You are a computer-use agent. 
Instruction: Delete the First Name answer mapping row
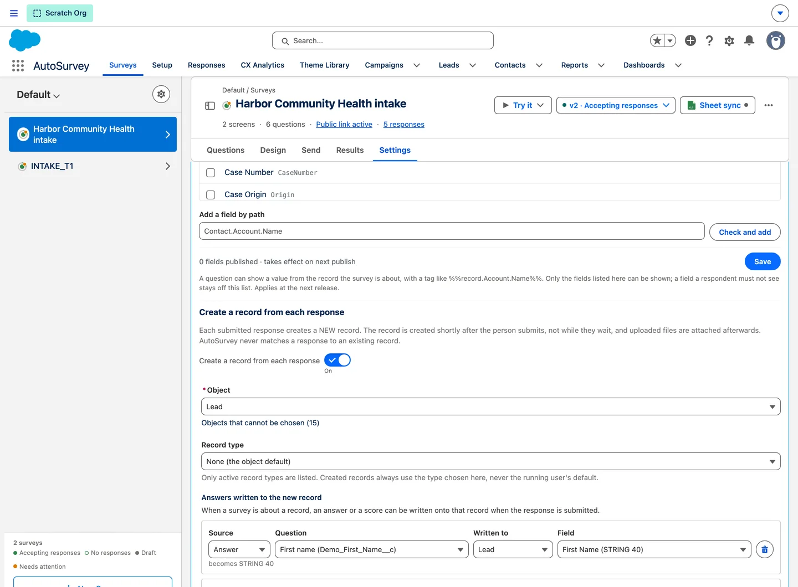[765, 549]
